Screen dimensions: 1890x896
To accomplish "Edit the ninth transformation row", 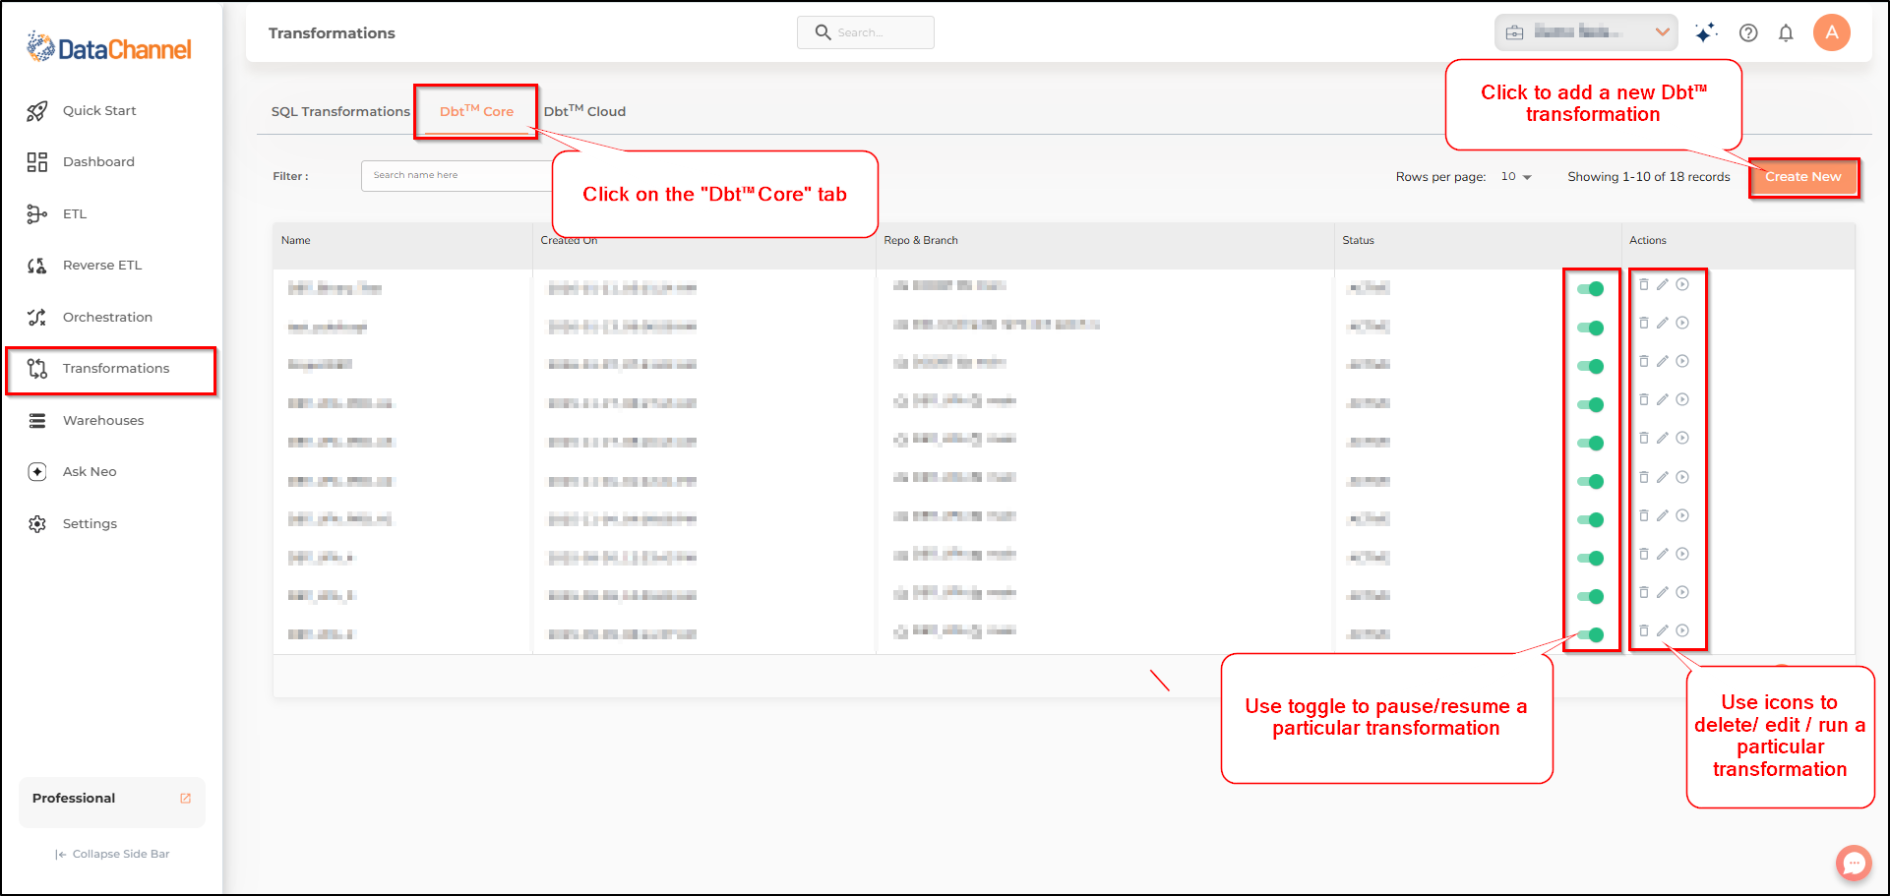I will [x=1663, y=592].
